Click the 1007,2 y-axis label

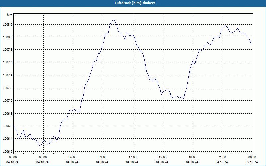(8, 88)
